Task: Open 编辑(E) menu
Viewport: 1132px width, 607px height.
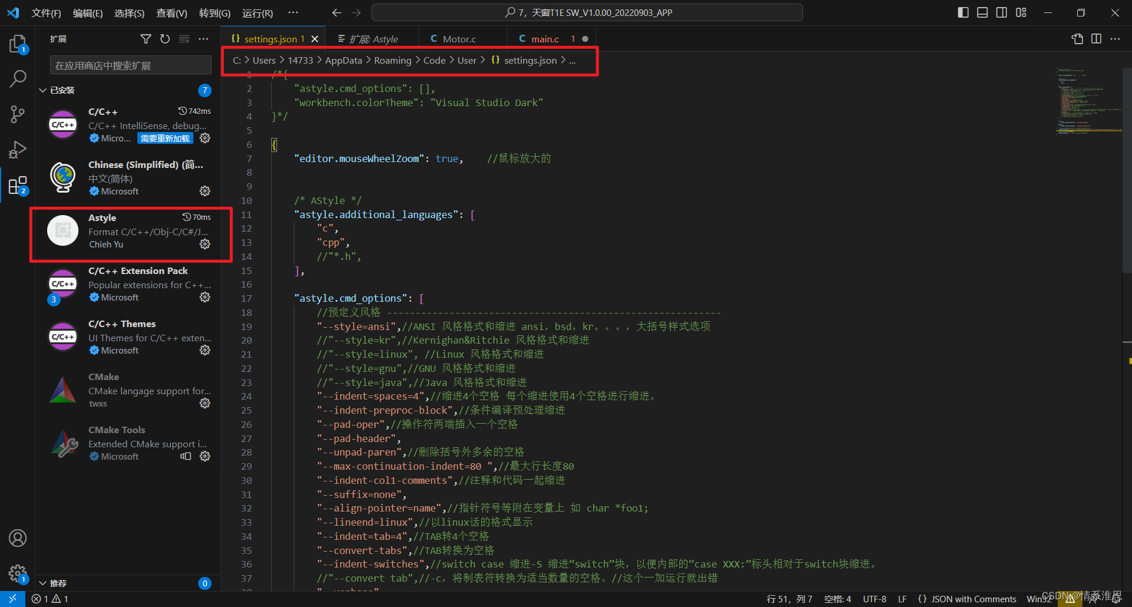Action: click(88, 13)
